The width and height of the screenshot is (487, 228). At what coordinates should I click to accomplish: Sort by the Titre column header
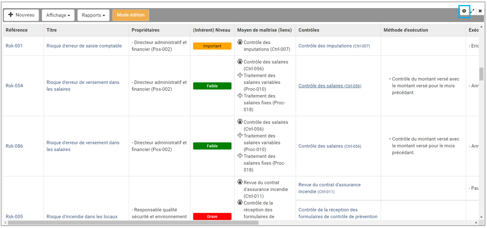[52, 30]
